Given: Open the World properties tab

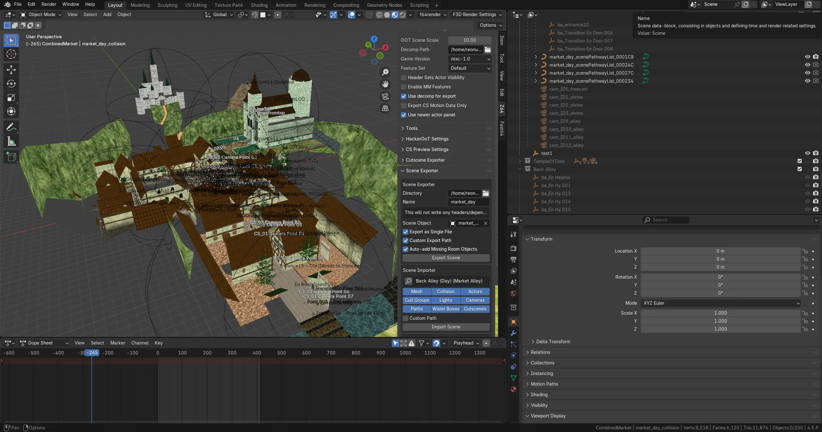Looking at the screenshot, I should [x=513, y=293].
